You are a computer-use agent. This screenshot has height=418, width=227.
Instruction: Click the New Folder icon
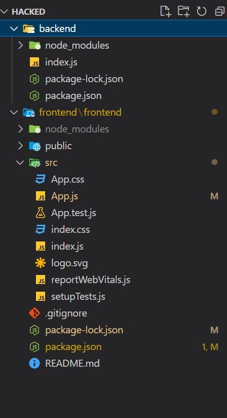coord(183,11)
